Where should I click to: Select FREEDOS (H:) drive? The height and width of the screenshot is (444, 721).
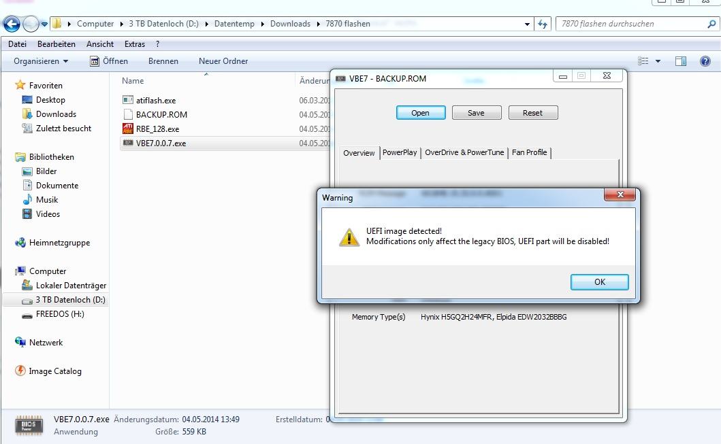pos(60,313)
